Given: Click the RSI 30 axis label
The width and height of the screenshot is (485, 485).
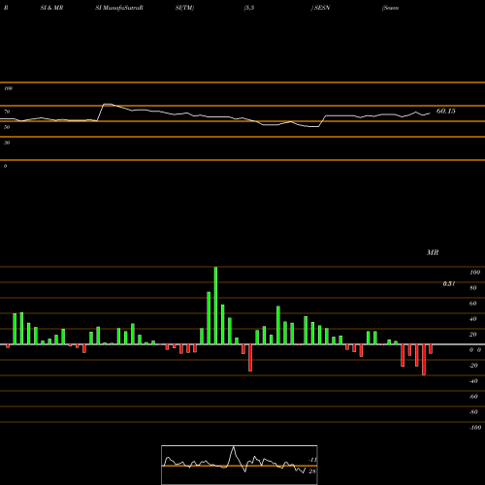Looking at the screenshot, I should [7, 143].
